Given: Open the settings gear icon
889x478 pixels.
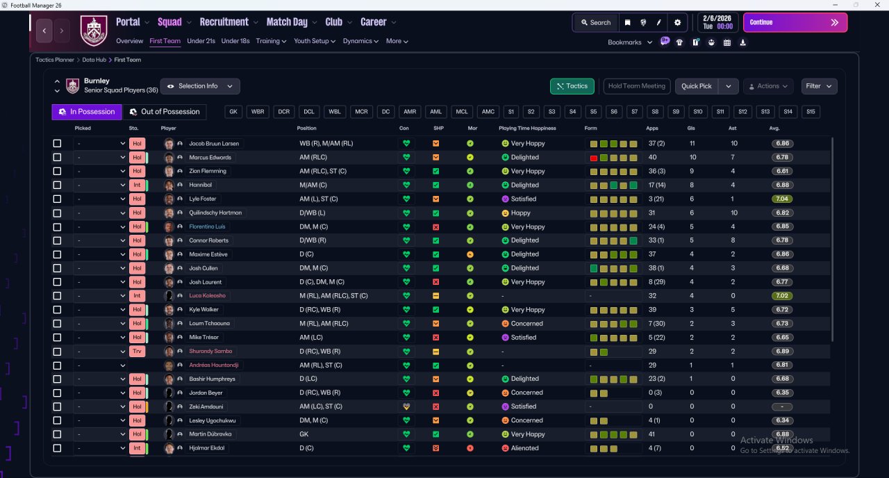Looking at the screenshot, I should (677, 22).
